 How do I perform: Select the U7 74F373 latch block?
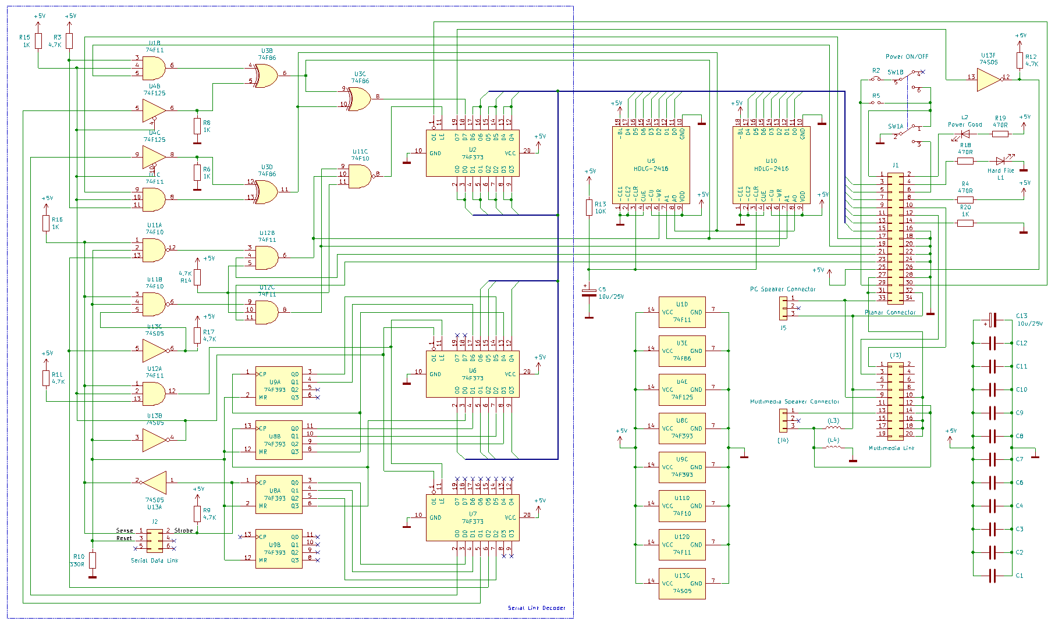[x=472, y=517]
